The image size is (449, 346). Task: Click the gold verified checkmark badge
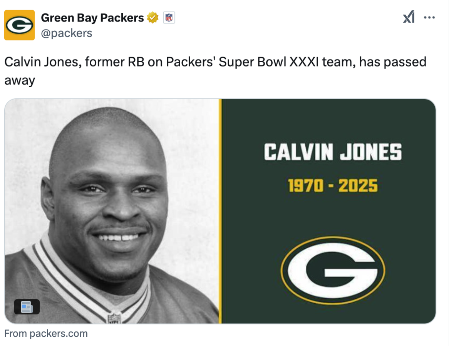click(153, 18)
